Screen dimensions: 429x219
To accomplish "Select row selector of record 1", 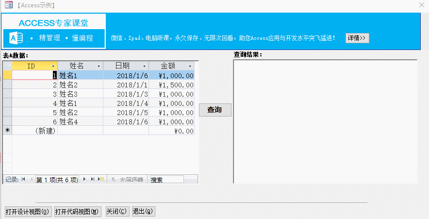I will [x=7, y=75].
